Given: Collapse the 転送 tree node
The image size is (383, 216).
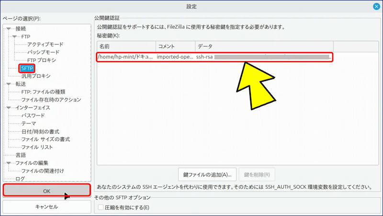Looking at the screenshot, I should pyautogui.click(x=9, y=84).
